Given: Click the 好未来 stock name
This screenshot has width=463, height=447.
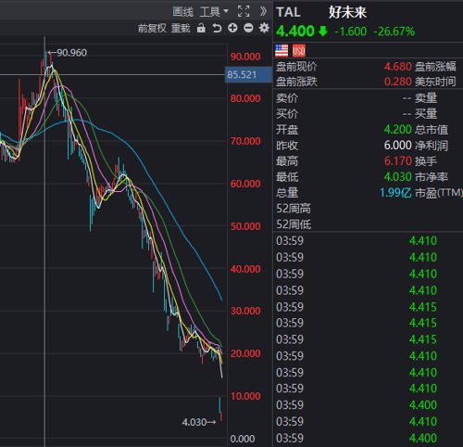Looking at the screenshot, I should [x=347, y=12].
